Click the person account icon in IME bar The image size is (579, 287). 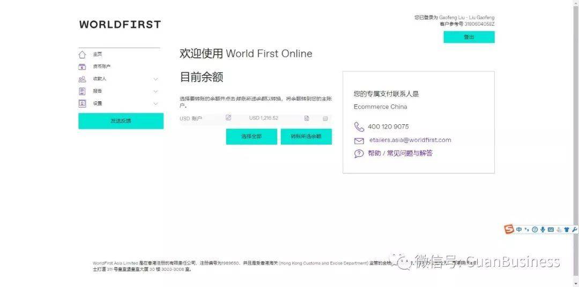pos(559,230)
